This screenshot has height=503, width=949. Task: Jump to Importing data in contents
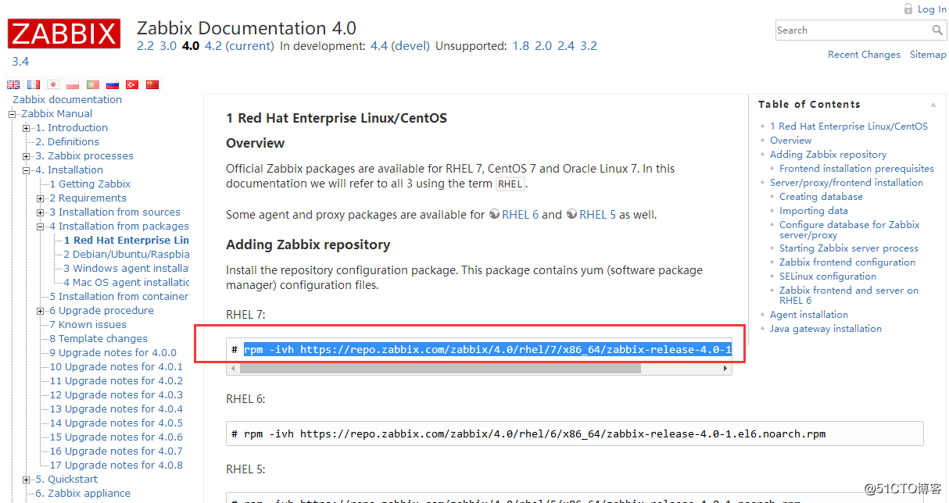click(813, 211)
